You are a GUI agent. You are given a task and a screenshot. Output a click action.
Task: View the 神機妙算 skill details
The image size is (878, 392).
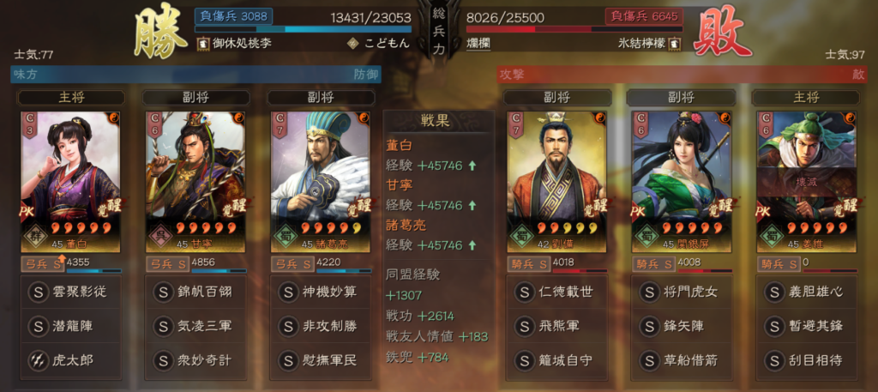[x=321, y=292]
